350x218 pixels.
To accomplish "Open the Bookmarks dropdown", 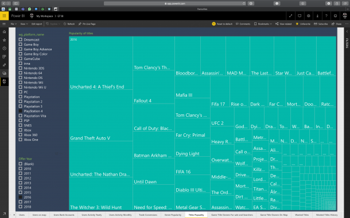I will pos(263,24).
